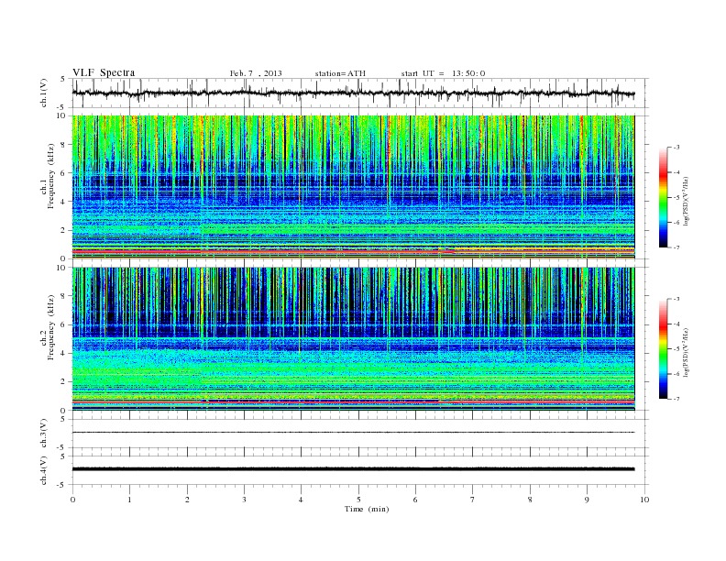The image size is (726, 561).
Task: Click the ch.1 waveform trace panel
Action: (x=360, y=93)
